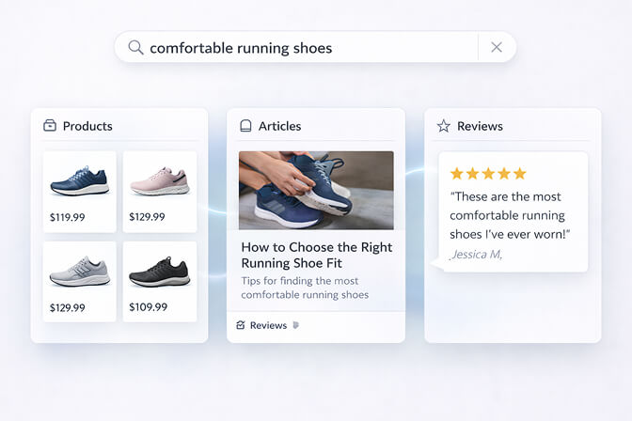This screenshot has height=421, width=632.
Task: Click the five-star rating
Action: pos(488,174)
